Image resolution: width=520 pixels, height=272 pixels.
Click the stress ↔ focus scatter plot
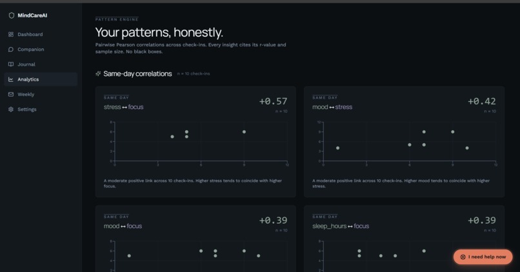point(199,144)
